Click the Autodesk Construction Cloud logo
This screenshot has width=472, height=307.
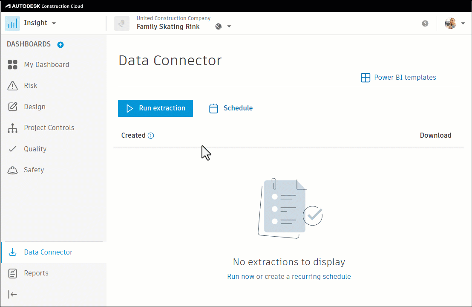tap(30, 6)
